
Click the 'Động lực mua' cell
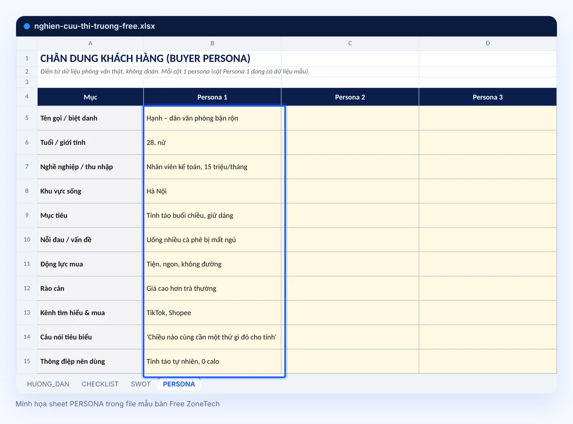tap(90, 264)
